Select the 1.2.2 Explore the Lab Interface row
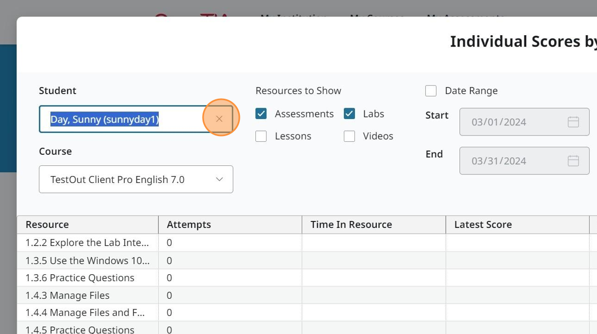 tap(87, 243)
